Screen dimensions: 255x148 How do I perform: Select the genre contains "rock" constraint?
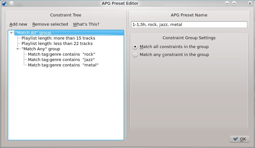pos(62,54)
